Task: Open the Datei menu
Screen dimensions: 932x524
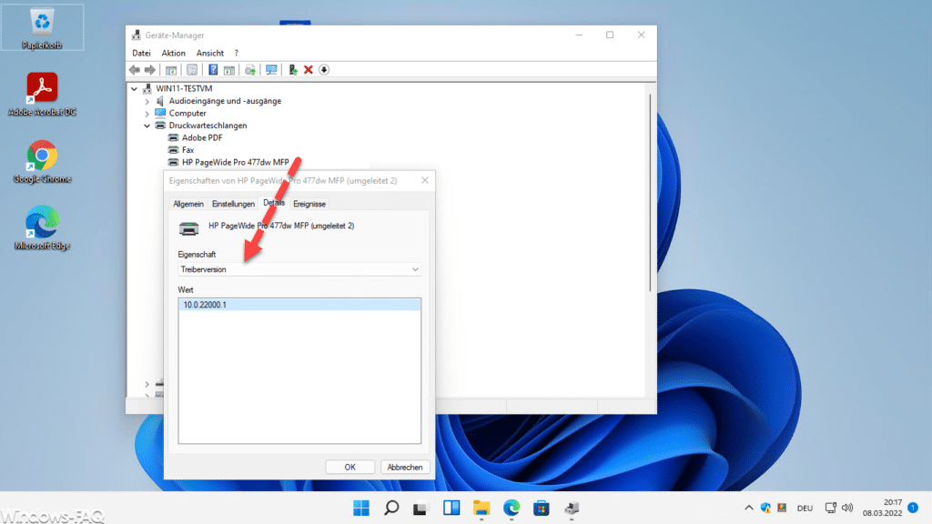Action: [x=141, y=53]
